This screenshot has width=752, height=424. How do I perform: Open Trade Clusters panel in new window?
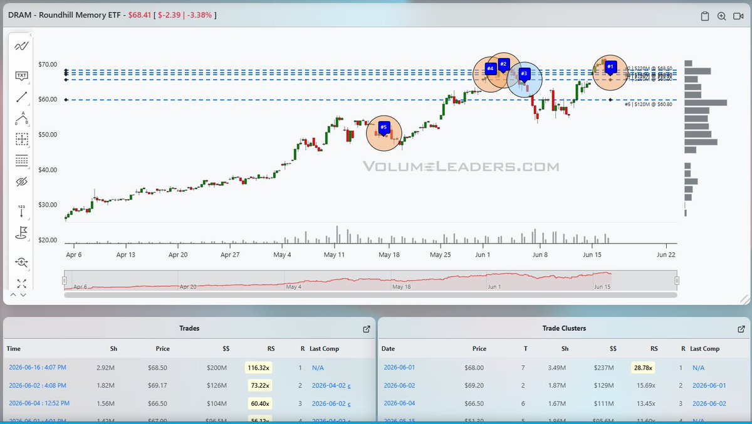click(x=741, y=329)
